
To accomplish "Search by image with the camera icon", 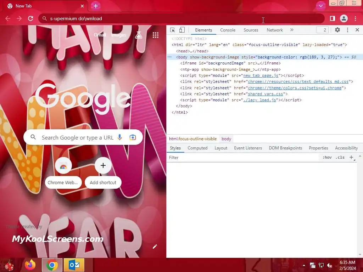I will click(133, 137).
